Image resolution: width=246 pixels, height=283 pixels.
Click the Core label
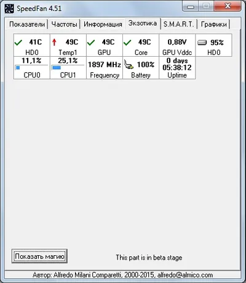(x=141, y=52)
